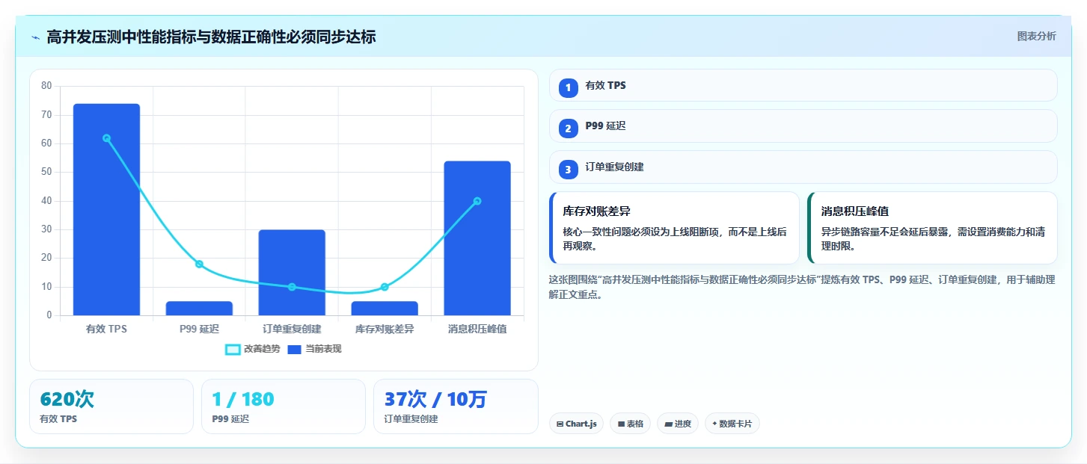Click the bar icon in 进度 tag
Screen dimensions: 1087x464
(x=668, y=424)
